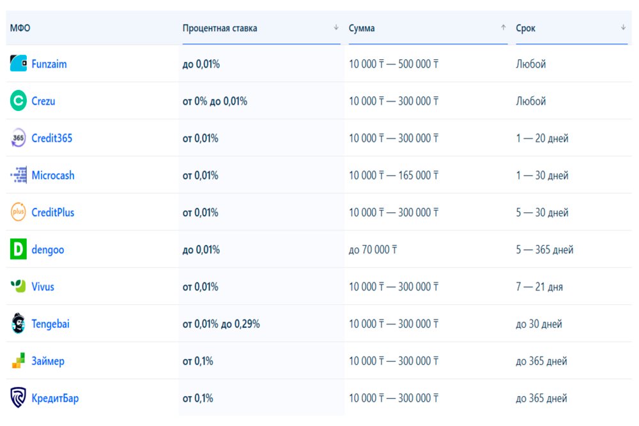Click the green dengoo logo icon

point(19,249)
